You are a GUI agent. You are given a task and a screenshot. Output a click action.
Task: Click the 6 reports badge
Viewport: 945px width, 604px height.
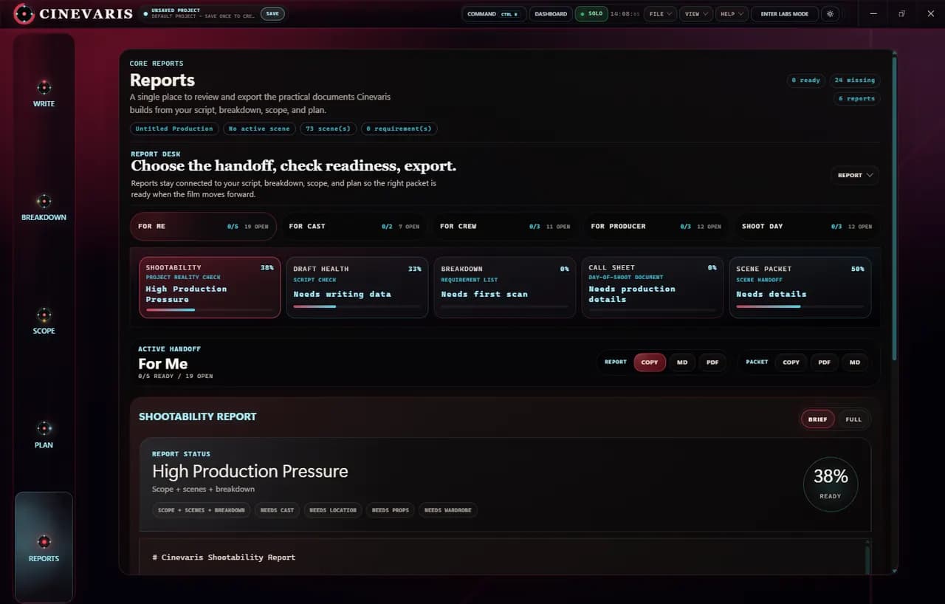pyautogui.click(x=856, y=98)
